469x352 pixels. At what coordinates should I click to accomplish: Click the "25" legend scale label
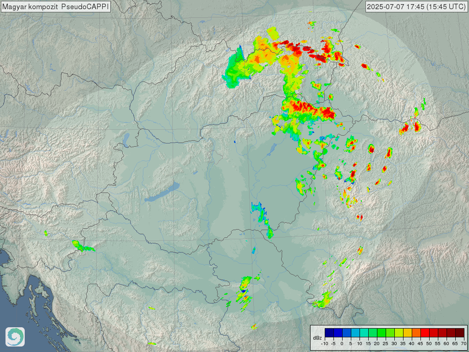(386, 344)
